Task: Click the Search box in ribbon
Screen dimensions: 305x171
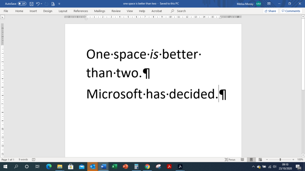Action: click(x=179, y=11)
